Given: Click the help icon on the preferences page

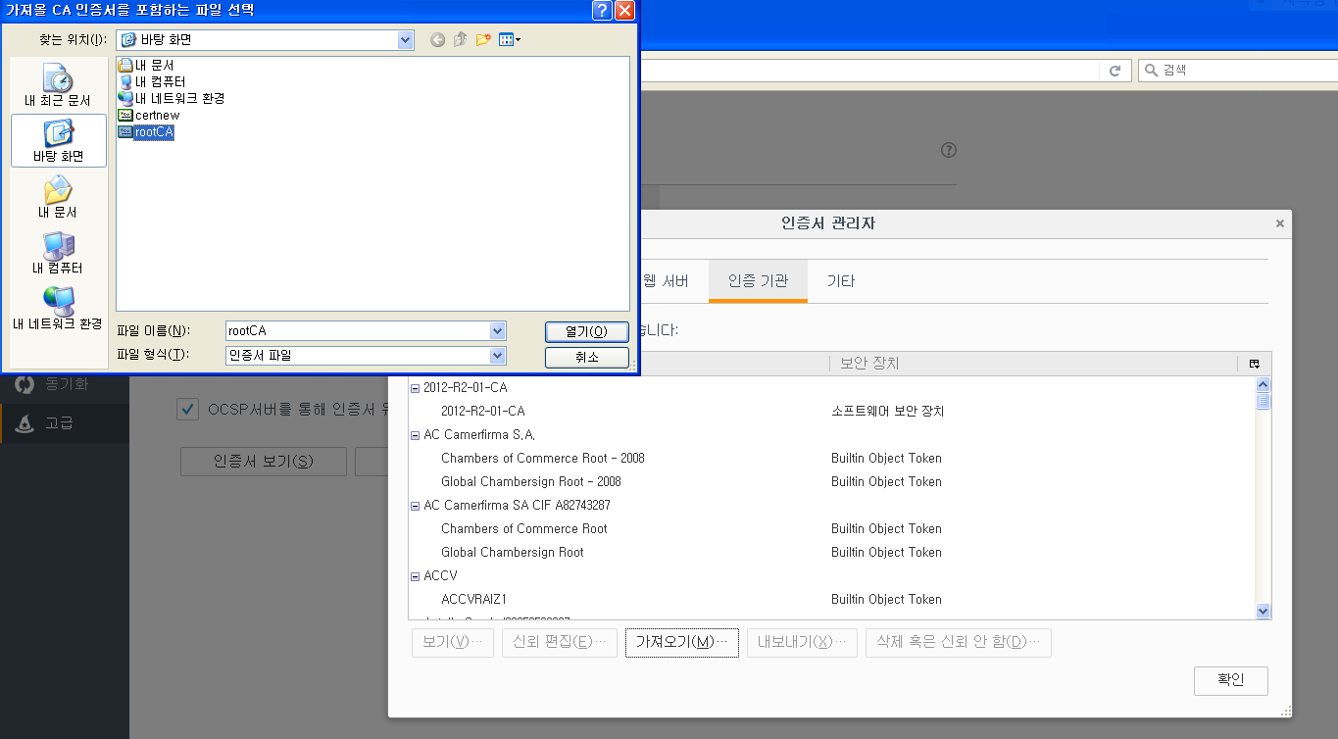Looking at the screenshot, I should click(x=948, y=150).
